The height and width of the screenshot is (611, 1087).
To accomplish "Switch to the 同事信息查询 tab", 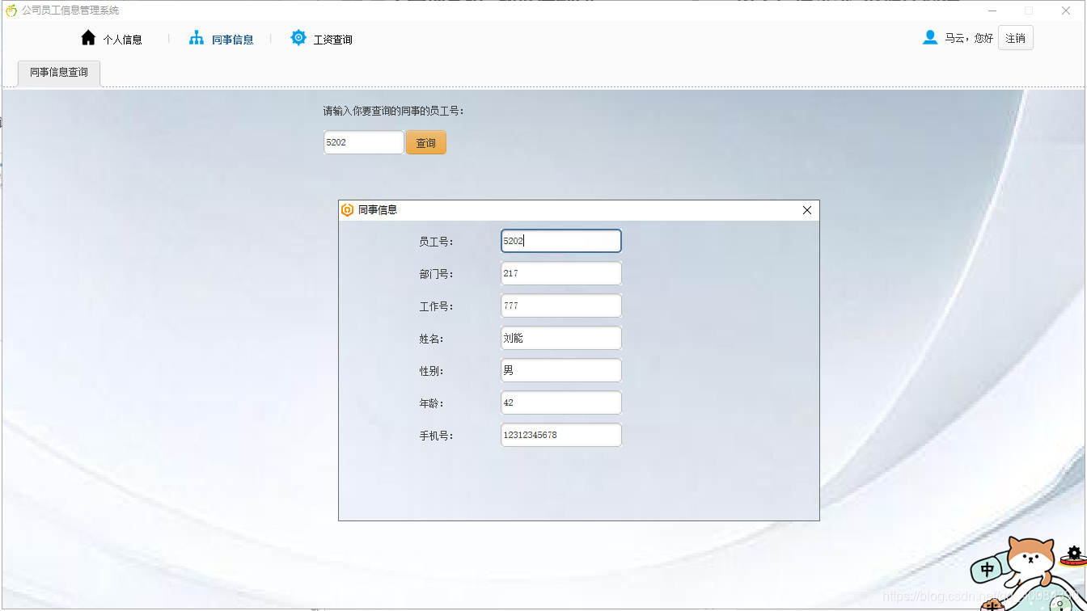I will [x=59, y=73].
